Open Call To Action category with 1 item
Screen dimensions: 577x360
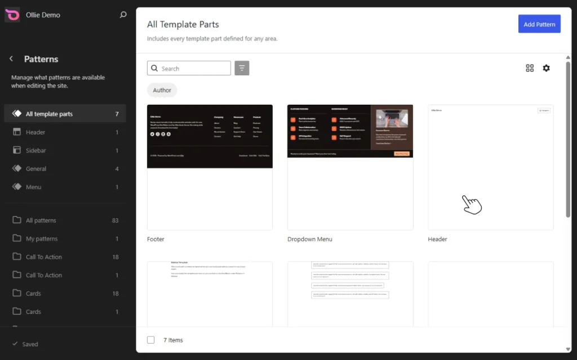click(65, 274)
